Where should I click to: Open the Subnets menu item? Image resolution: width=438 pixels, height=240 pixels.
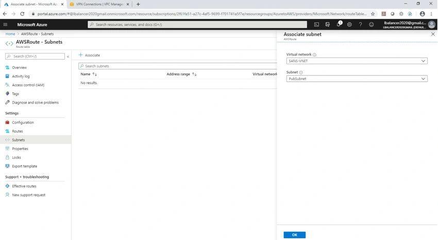point(36,140)
